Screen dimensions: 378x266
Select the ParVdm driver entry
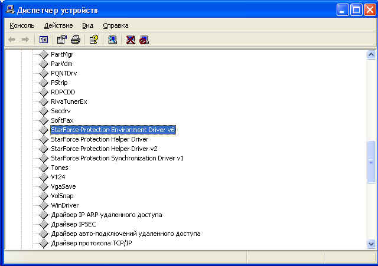pos(61,64)
